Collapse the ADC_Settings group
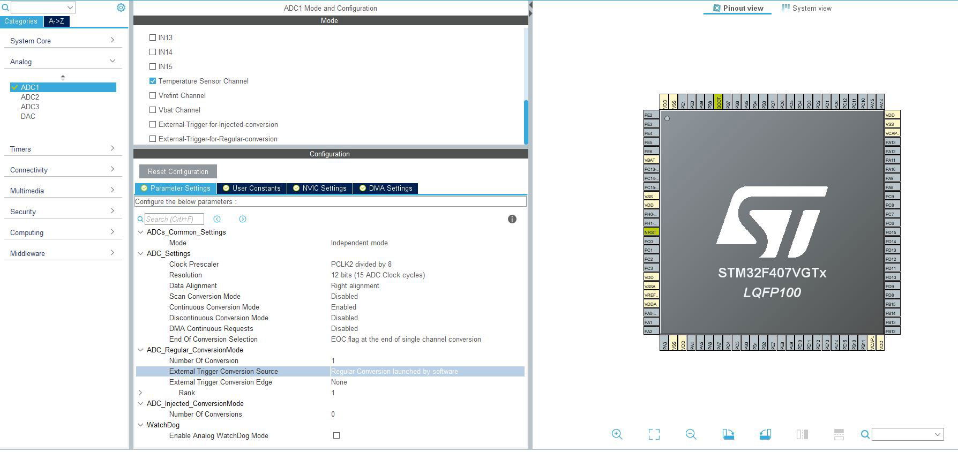Viewport: 958px width, 452px height. (140, 253)
